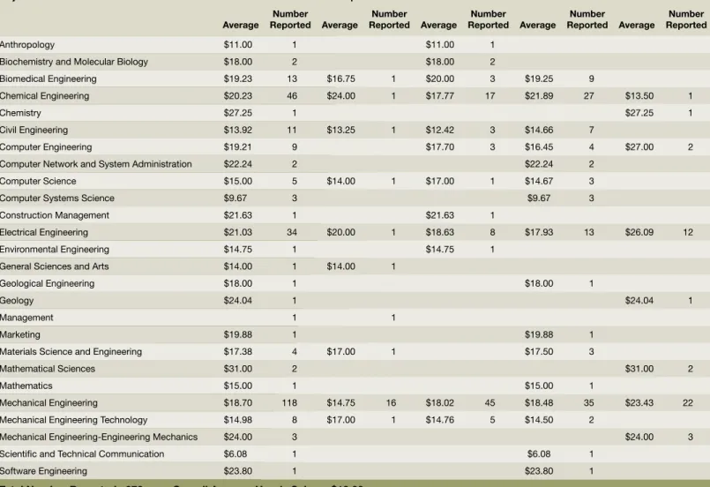Click the last Number Reported column header
Screen dimensions: 710x487
tap(686, 19)
